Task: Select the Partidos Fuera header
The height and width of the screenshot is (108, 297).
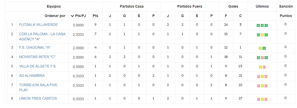Action: point(190,6)
